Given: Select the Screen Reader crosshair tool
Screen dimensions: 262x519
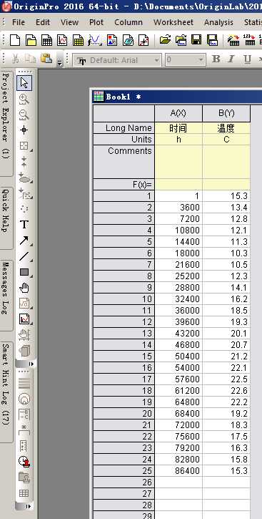Looking at the screenshot, I should click(24, 130).
